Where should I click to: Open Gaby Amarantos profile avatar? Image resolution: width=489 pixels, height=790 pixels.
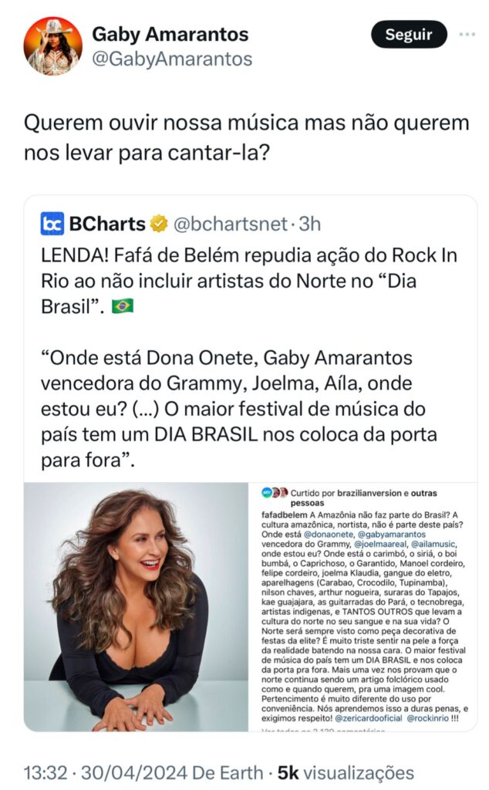click(x=52, y=46)
